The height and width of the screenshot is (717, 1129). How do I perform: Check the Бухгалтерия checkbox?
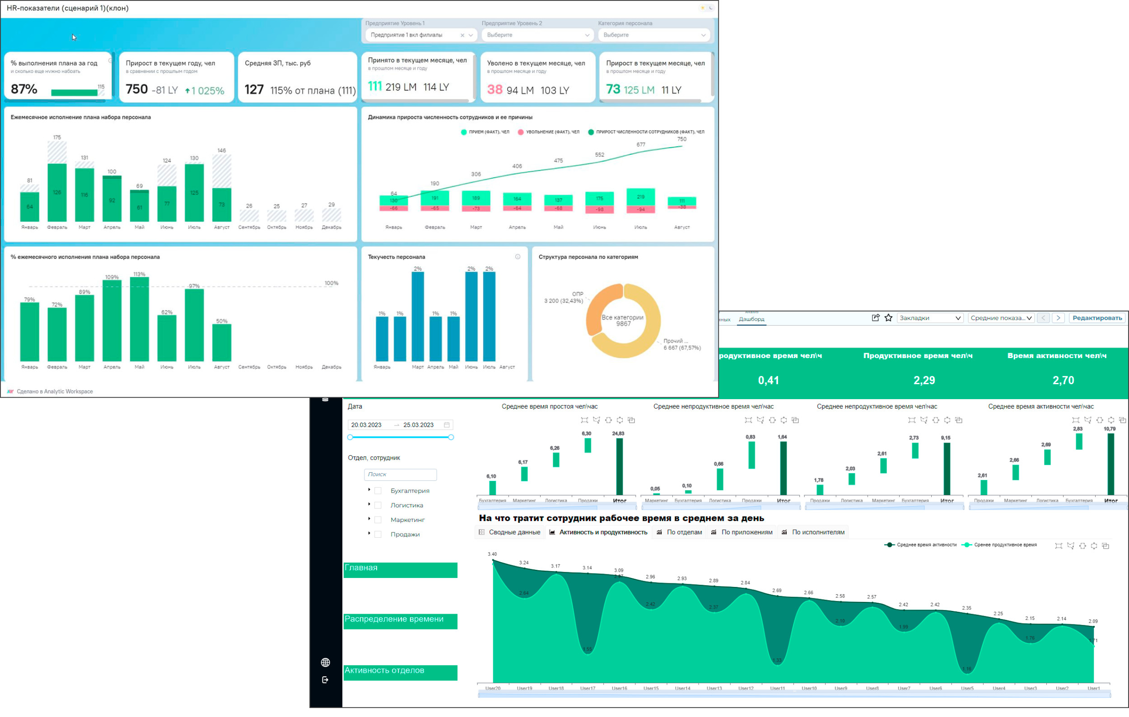pyautogui.click(x=378, y=491)
